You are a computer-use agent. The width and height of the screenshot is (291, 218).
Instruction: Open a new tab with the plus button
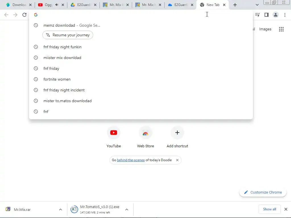[235, 5]
